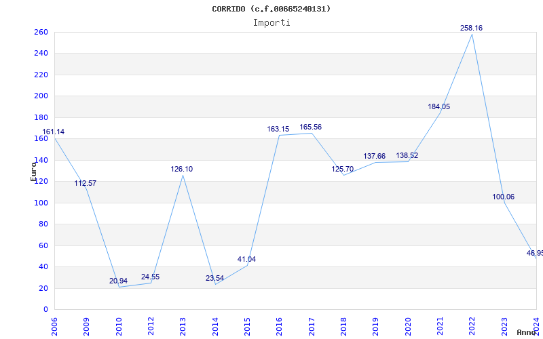
Task: Click the y-axis tick 260
Action: (x=41, y=32)
